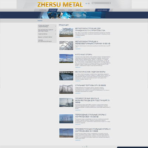Go to pagination page 2
The width and height of the screenshot is (148, 148).
tap(84, 147)
